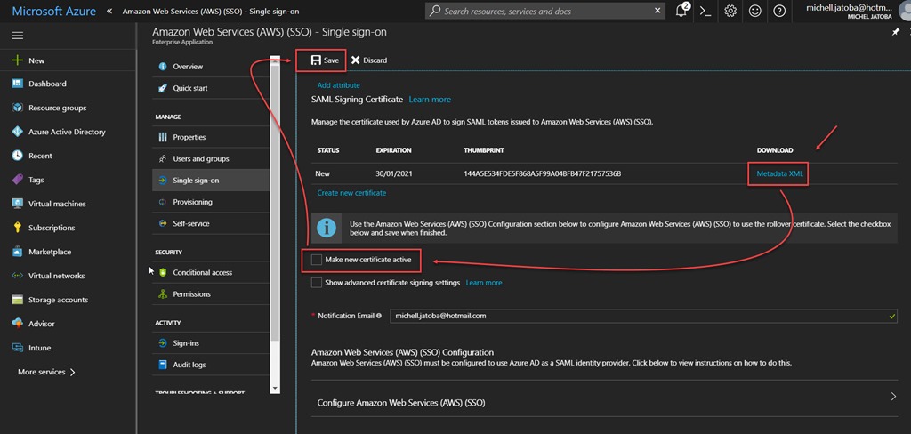
Task: Open Self-service menu item
Action: point(210,223)
